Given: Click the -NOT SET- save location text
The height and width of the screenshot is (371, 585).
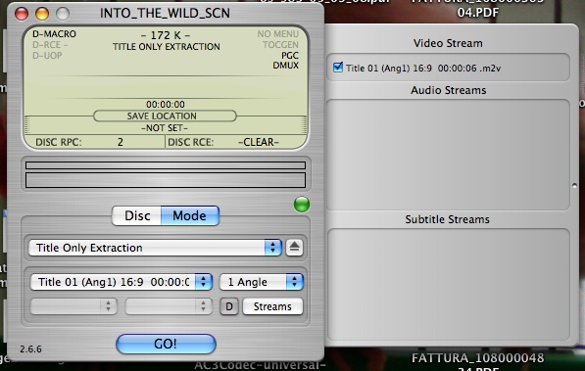Looking at the screenshot, I should pos(165,128).
